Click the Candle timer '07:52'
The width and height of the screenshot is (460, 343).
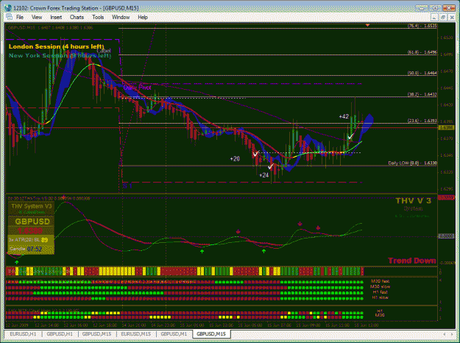click(x=35, y=249)
